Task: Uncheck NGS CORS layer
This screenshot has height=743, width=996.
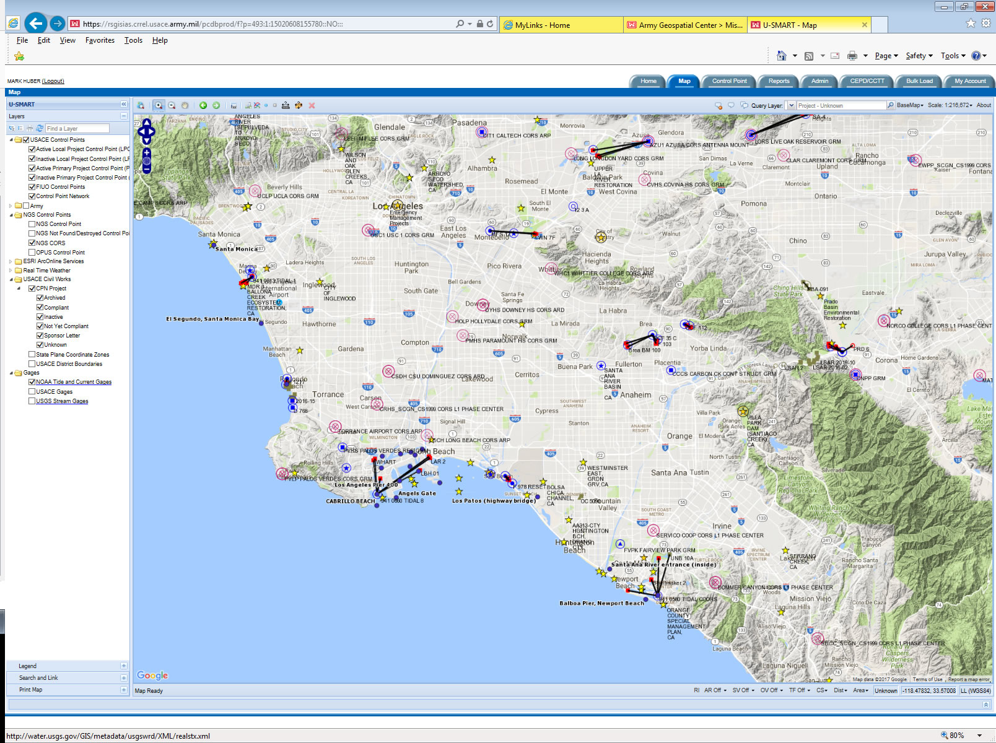Action: click(32, 243)
